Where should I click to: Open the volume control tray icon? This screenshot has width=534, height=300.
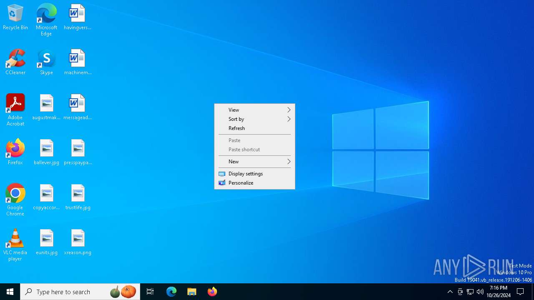pos(480,292)
